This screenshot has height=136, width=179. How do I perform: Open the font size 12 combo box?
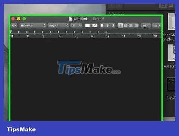(x=76, y=25)
